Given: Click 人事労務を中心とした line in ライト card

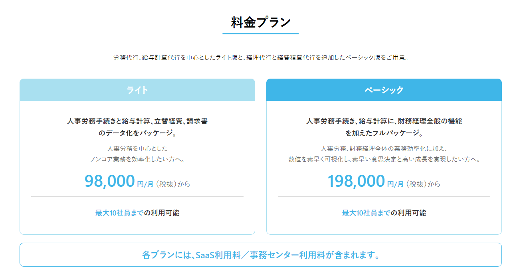Looking at the screenshot, I should [x=137, y=148].
